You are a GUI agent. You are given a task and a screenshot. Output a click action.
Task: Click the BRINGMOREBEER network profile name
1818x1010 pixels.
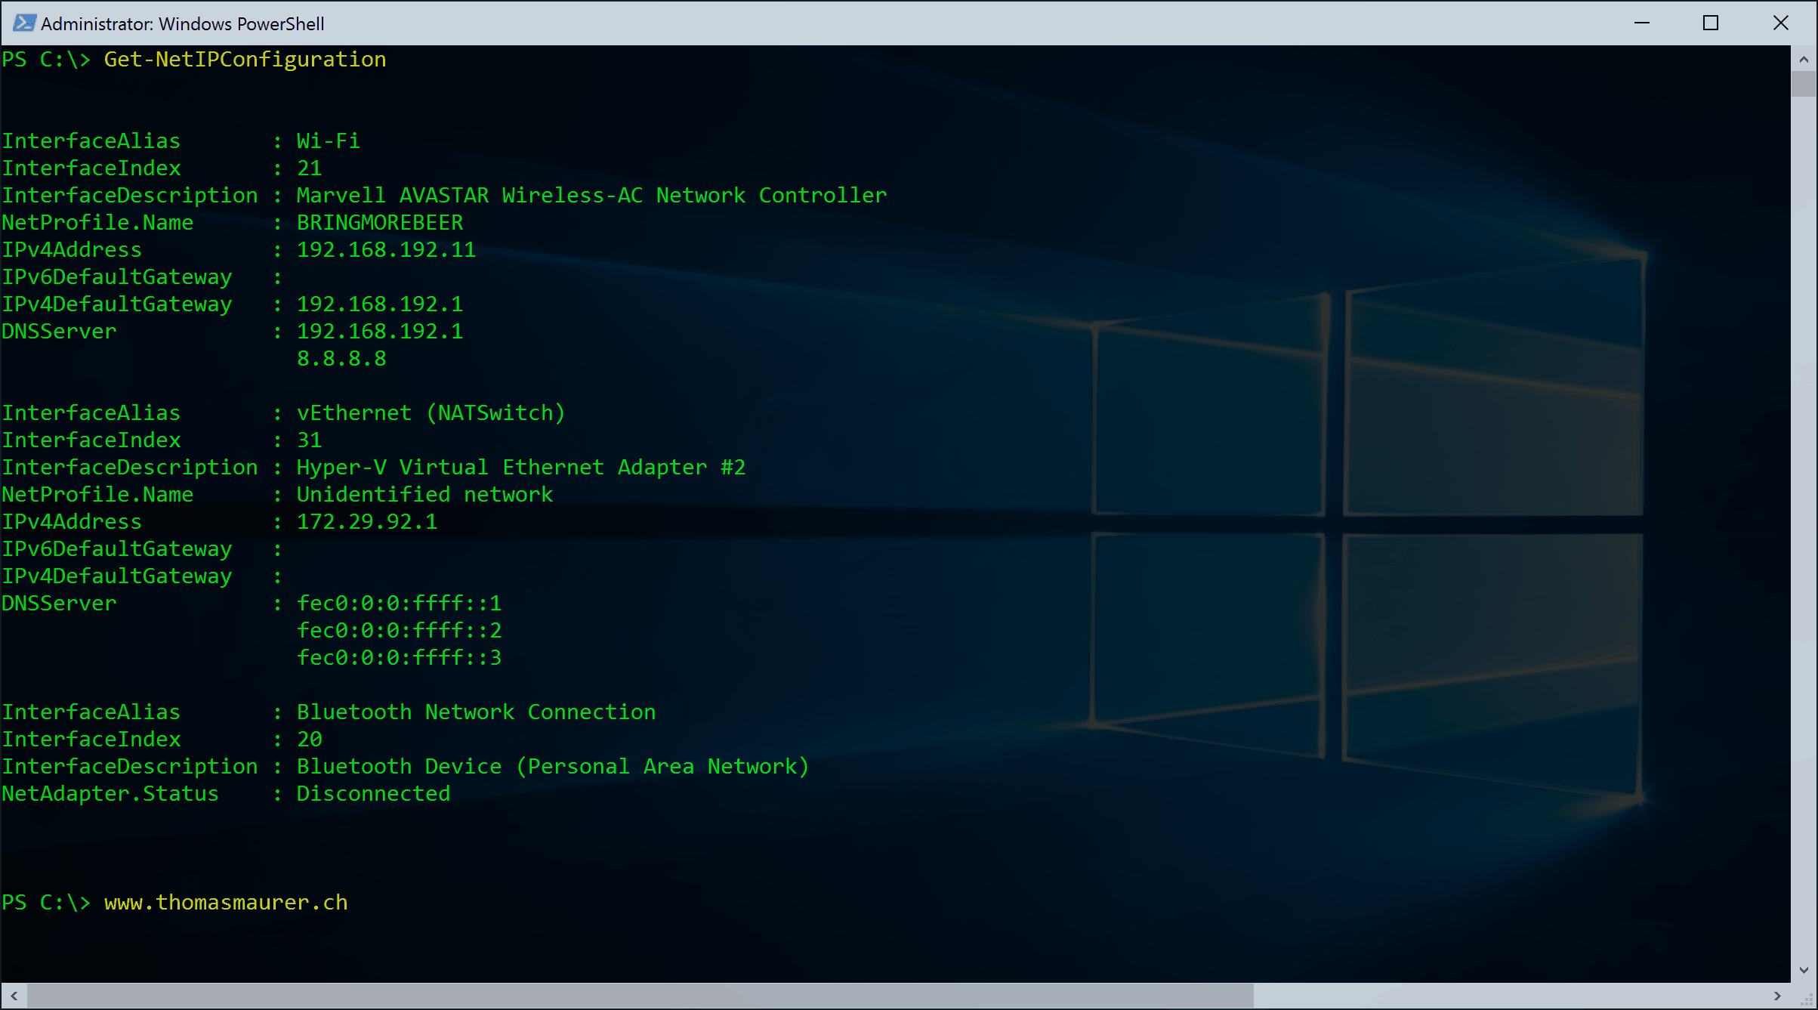tap(380, 223)
